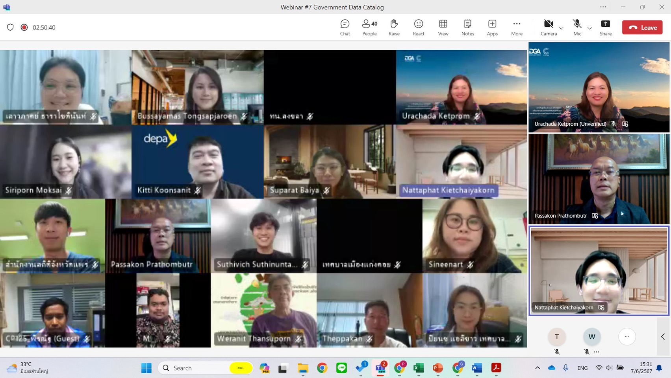Open PowerPoint from the taskbar
Screen dimensions: 671x378
[x=437, y=368]
